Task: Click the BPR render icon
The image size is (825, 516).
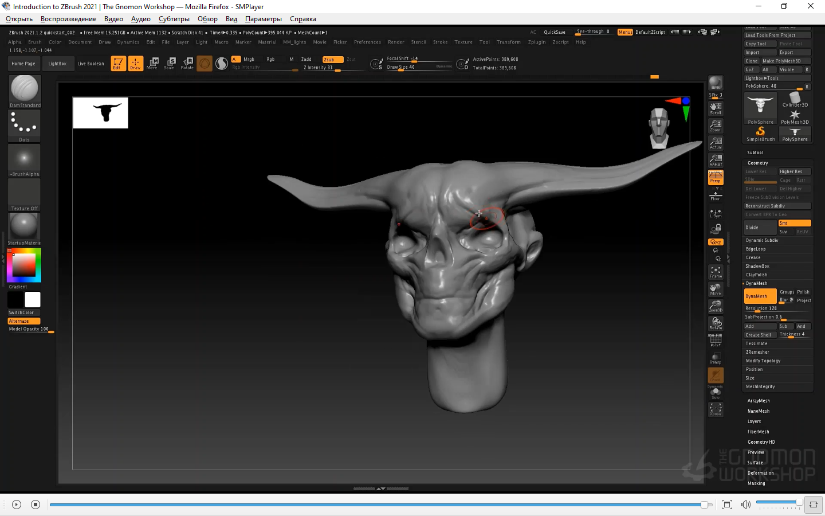Action: 716,83
